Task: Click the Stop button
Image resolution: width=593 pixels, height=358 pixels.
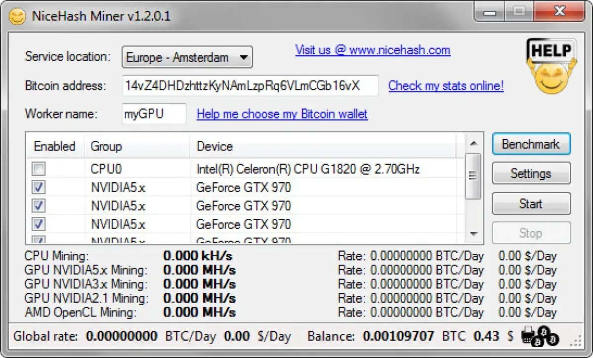Action: click(531, 233)
